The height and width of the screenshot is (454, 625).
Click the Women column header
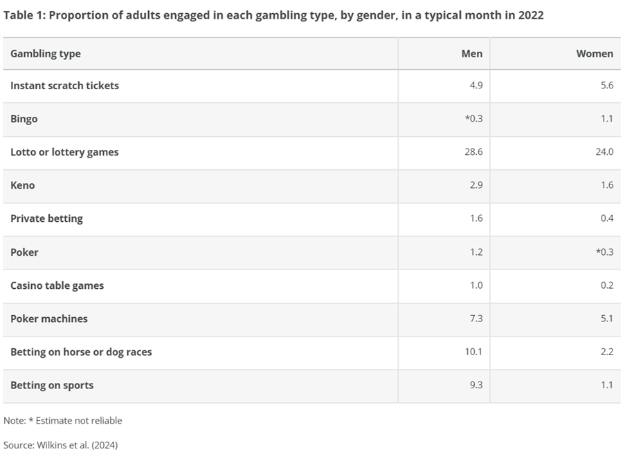594,54
